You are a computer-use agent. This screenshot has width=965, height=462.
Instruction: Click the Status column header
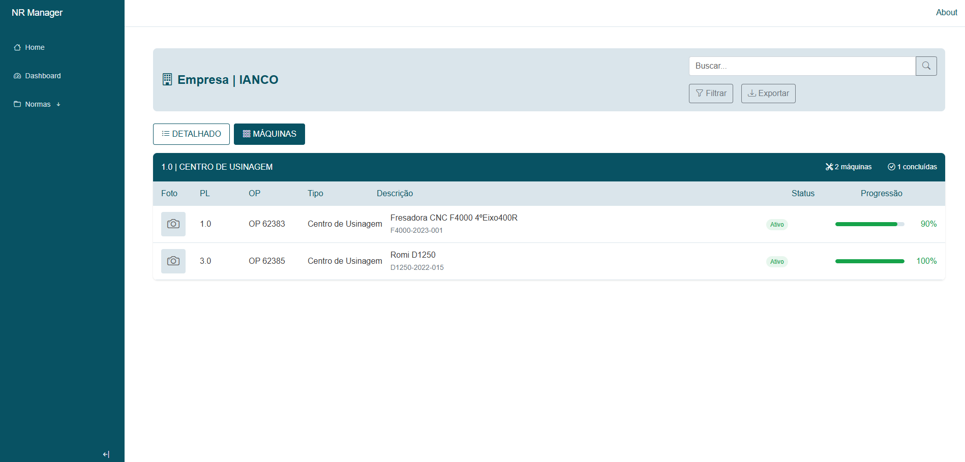coord(803,194)
